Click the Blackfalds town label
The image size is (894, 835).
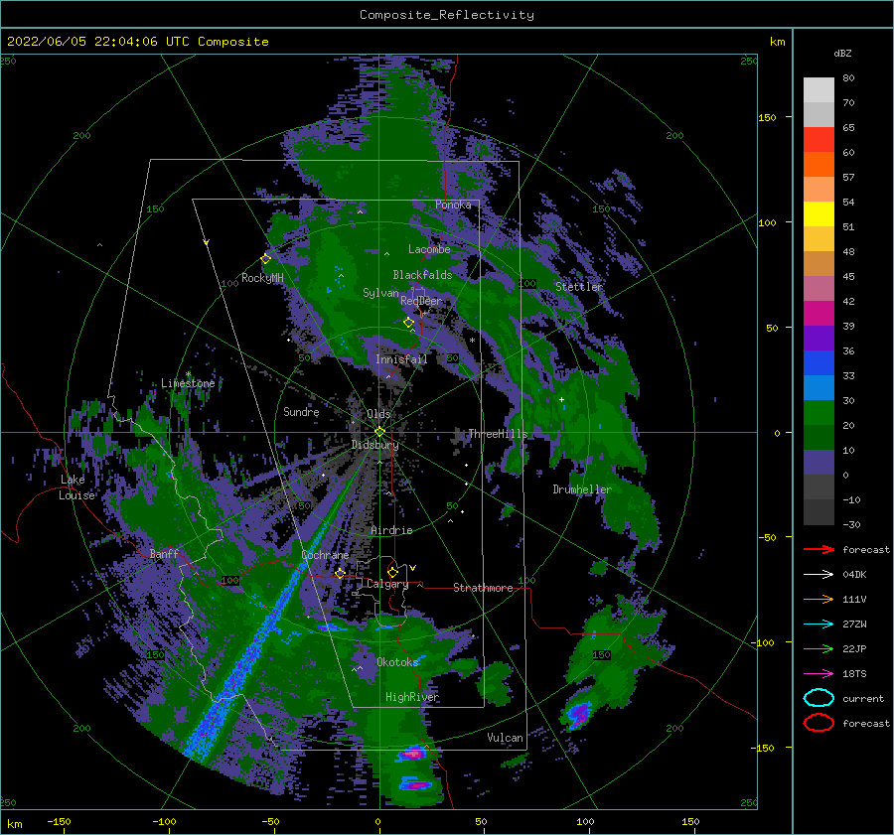[422, 275]
